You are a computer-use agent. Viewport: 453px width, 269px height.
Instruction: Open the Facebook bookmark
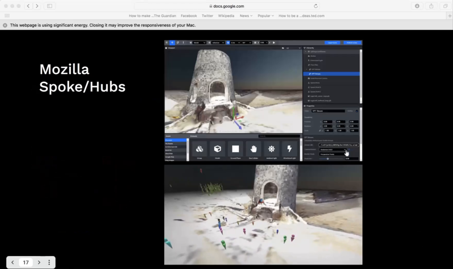click(x=188, y=16)
